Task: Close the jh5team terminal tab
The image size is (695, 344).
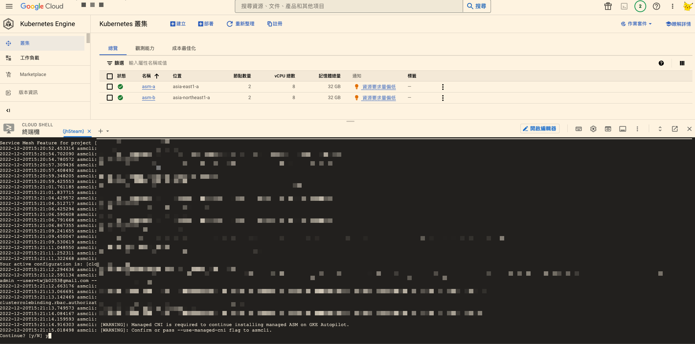Action: (x=89, y=131)
